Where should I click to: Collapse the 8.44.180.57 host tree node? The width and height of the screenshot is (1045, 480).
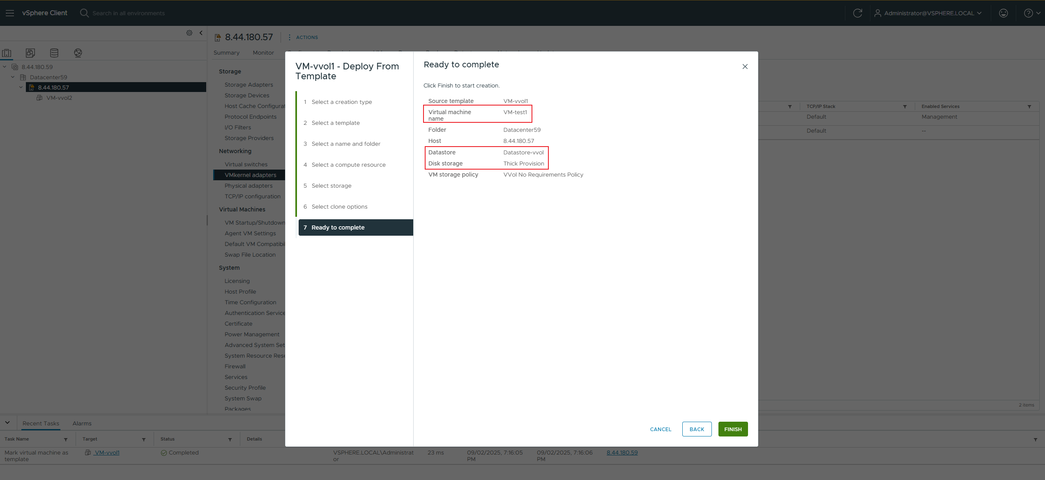[x=21, y=87]
